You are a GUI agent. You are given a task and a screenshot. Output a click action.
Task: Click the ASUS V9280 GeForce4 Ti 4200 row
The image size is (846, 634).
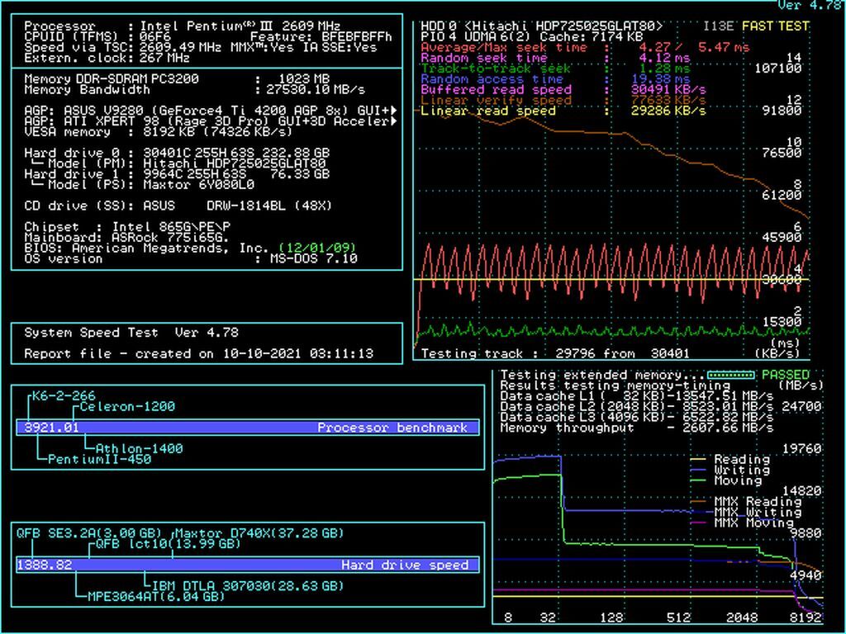[207, 111]
